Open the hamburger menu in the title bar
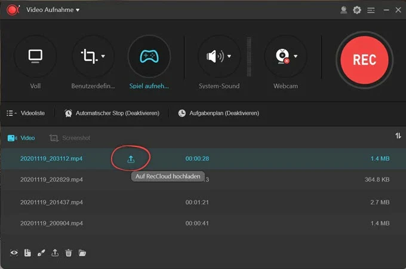Viewport: 406px width, 269px height. point(371,10)
